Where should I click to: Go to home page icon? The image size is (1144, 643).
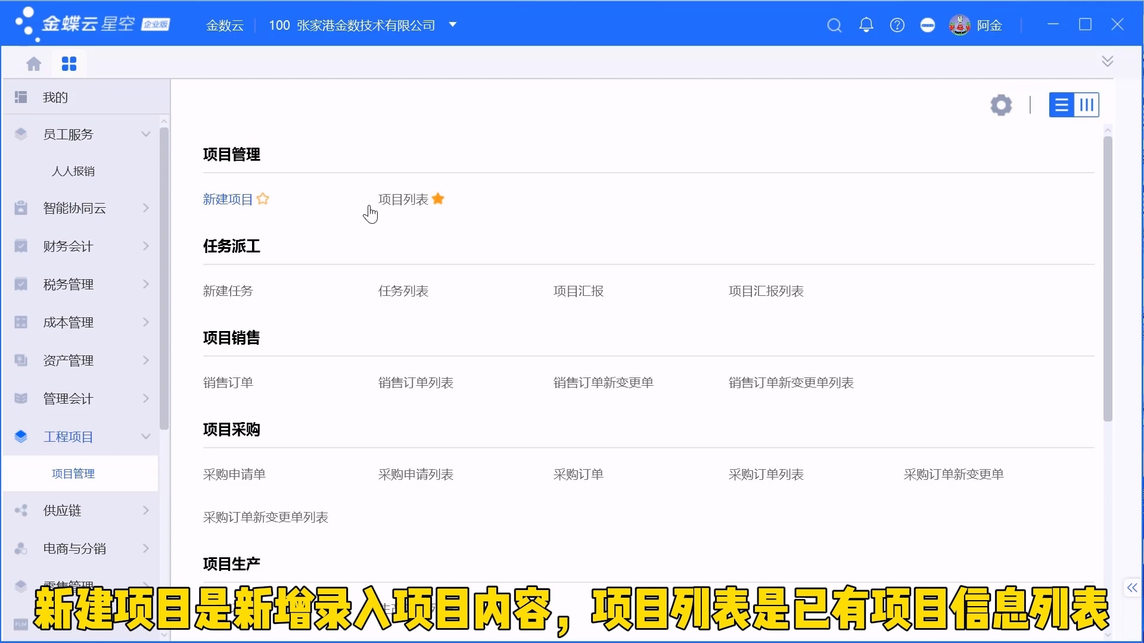coord(34,64)
